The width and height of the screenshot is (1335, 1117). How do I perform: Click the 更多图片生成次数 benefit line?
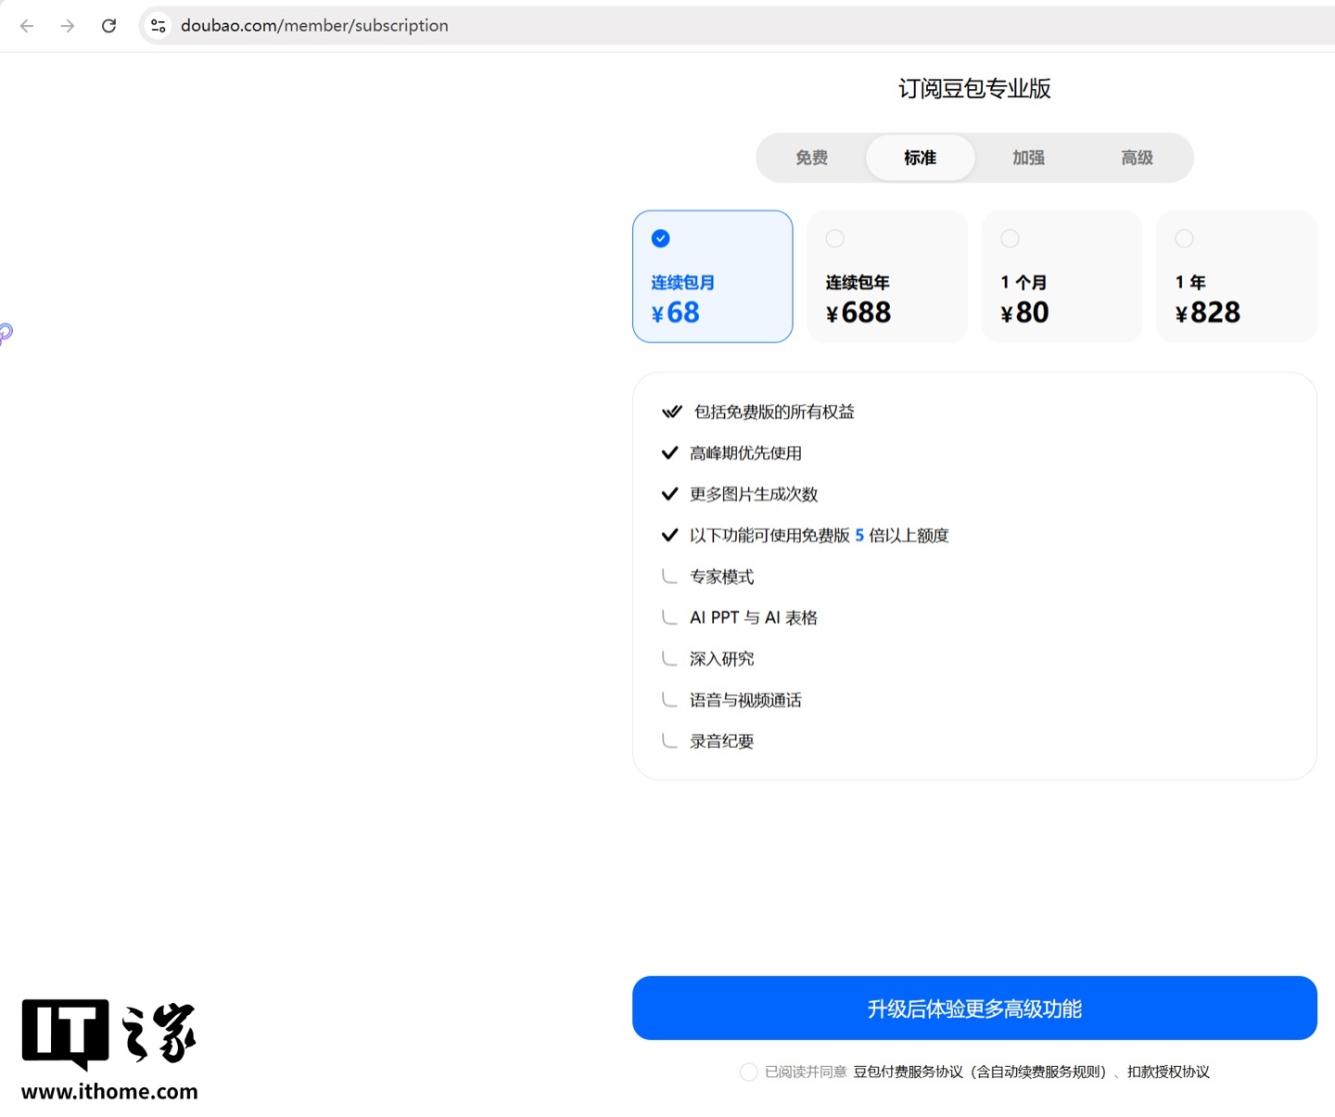point(754,494)
